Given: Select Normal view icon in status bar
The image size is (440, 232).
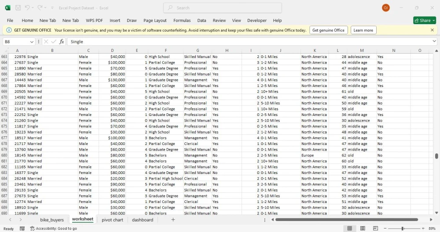Looking at the screenshot, I should 350,228.
